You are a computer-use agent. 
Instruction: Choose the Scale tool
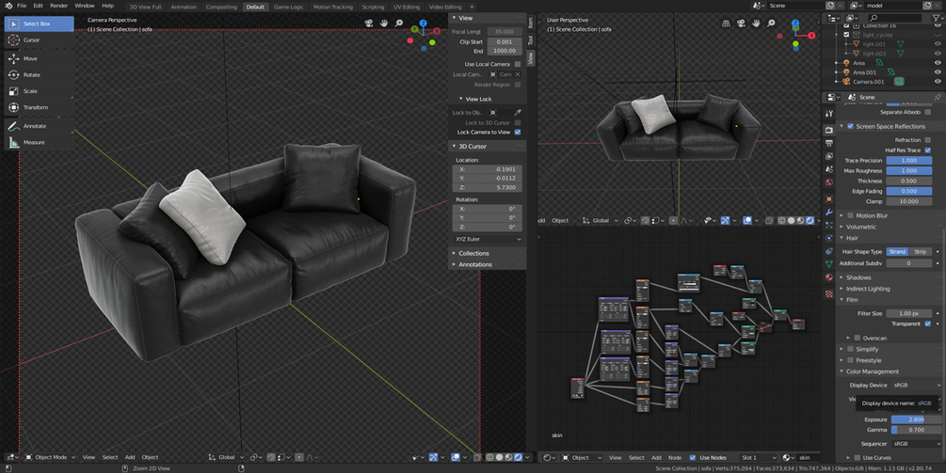(39, 91)
